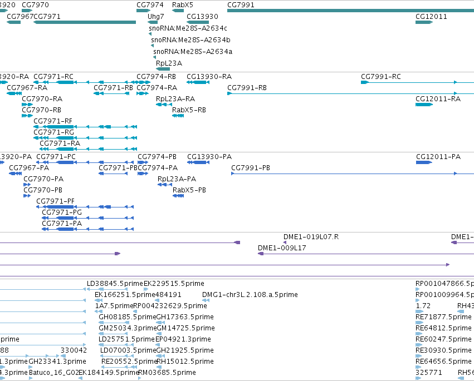The width and height of the screenshot is (474, 381).
Task: Select the RE64812.5prime EST label
Action: pos(443,329)
